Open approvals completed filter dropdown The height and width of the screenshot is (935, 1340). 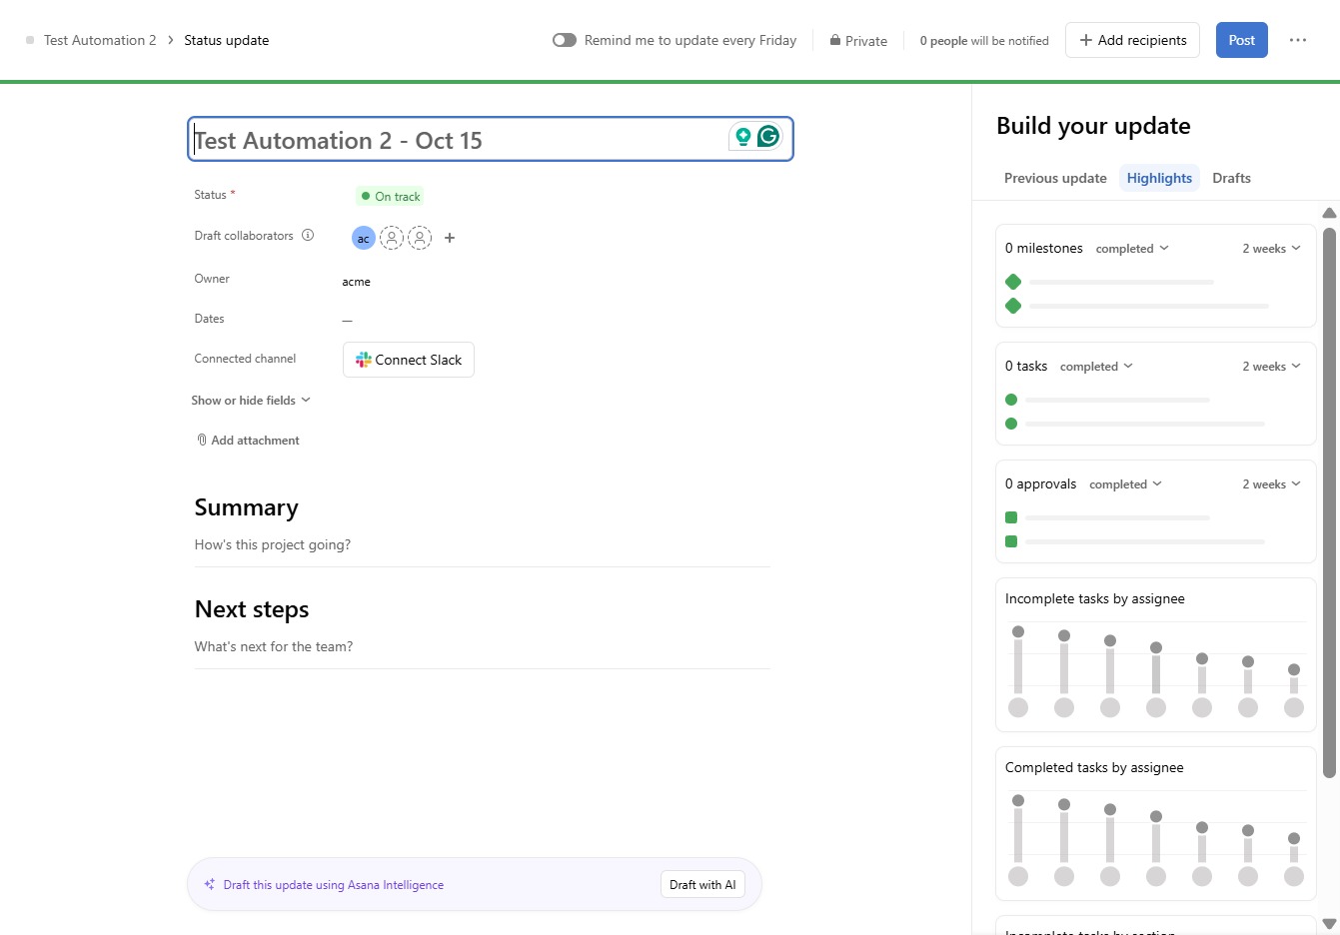pos(1125,484)
